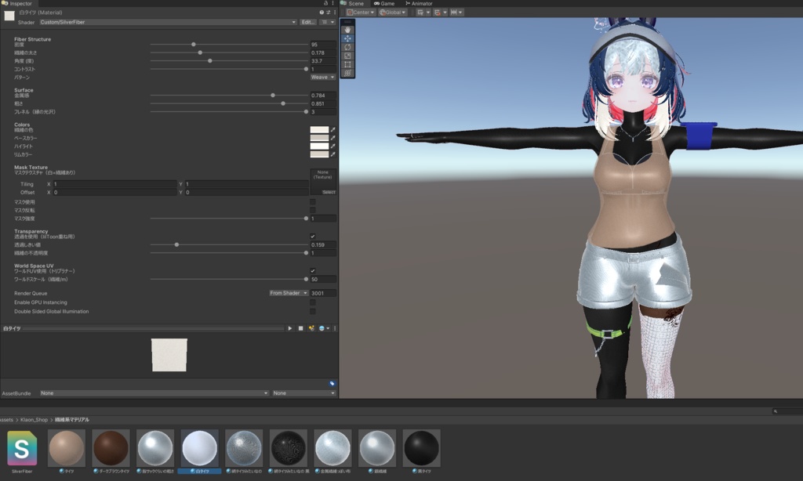Select the ダークブラウンタイツ material thumbnail
The image size is (803, 481).
111,448
